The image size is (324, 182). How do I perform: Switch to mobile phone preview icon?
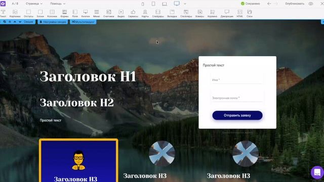click(x=143, y=4)
